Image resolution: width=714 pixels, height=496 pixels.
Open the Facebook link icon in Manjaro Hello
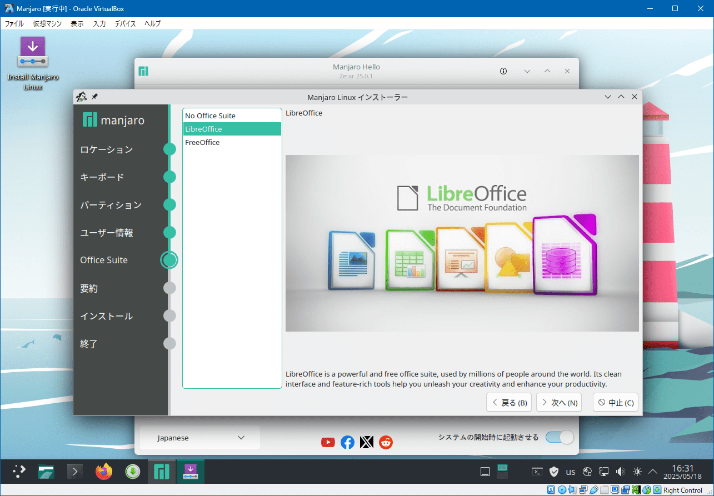click(347, 442)
